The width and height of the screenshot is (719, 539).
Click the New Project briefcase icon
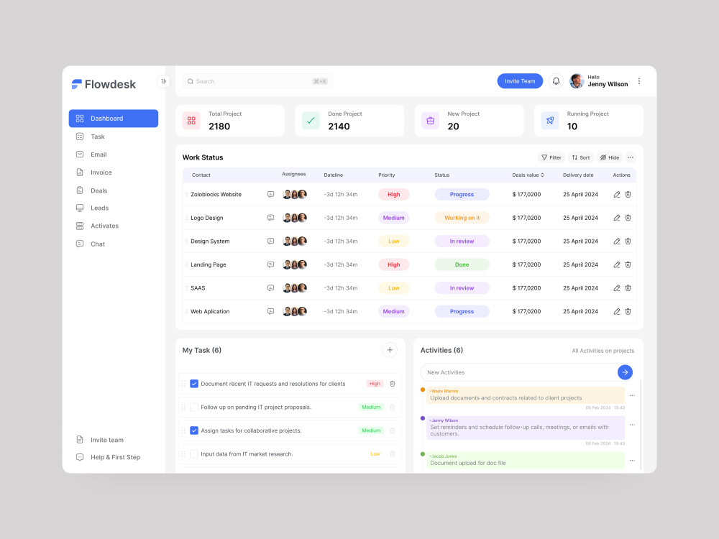[x=430, y=121]
